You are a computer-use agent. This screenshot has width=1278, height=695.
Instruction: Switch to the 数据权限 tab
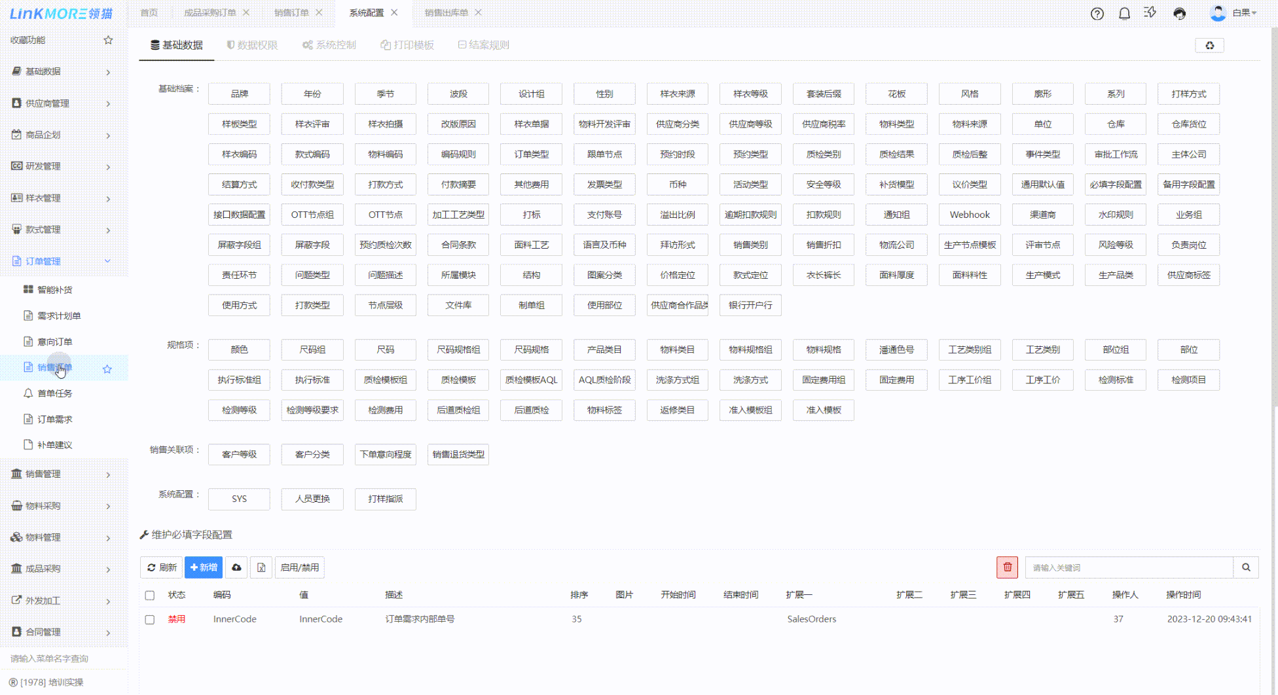tap(252, 45)
